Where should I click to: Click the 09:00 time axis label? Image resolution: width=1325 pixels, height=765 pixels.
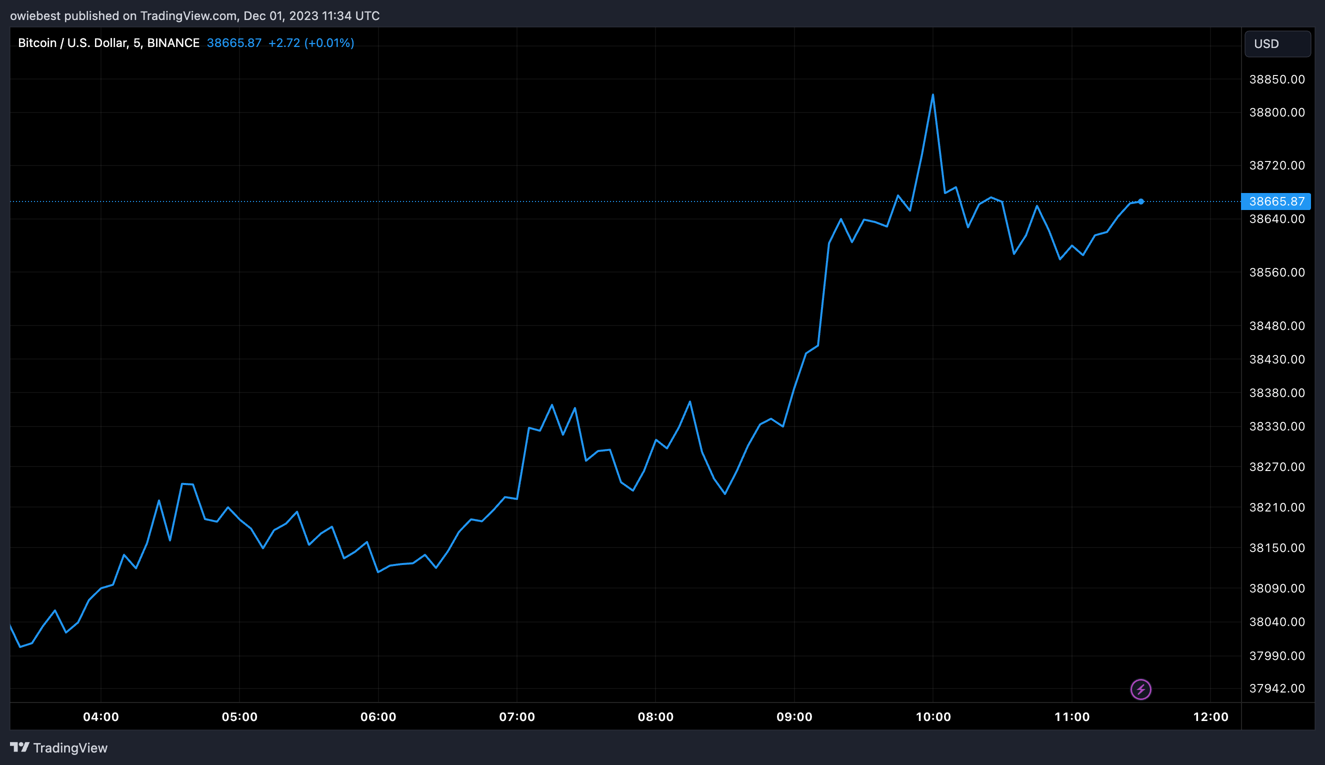(794, 716)
